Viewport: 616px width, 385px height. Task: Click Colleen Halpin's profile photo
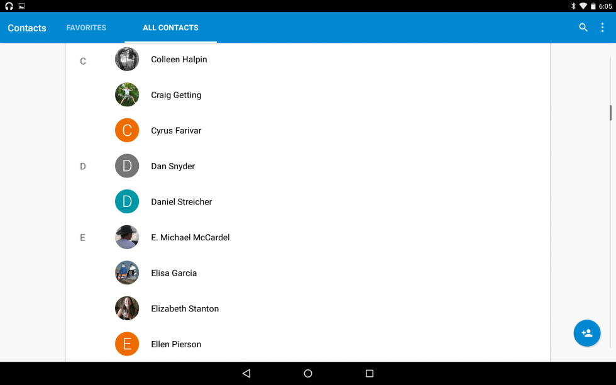(x=127, y=59)
